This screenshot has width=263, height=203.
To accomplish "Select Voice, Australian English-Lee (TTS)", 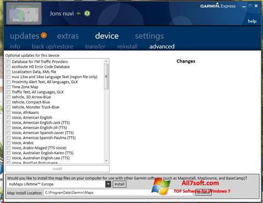I will [x=9, y=158].
